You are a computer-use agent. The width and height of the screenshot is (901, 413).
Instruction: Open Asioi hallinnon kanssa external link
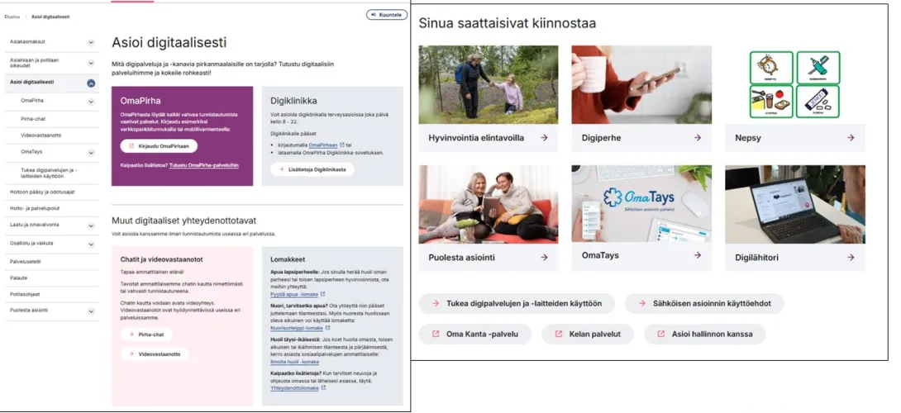[x=704, y=334]
